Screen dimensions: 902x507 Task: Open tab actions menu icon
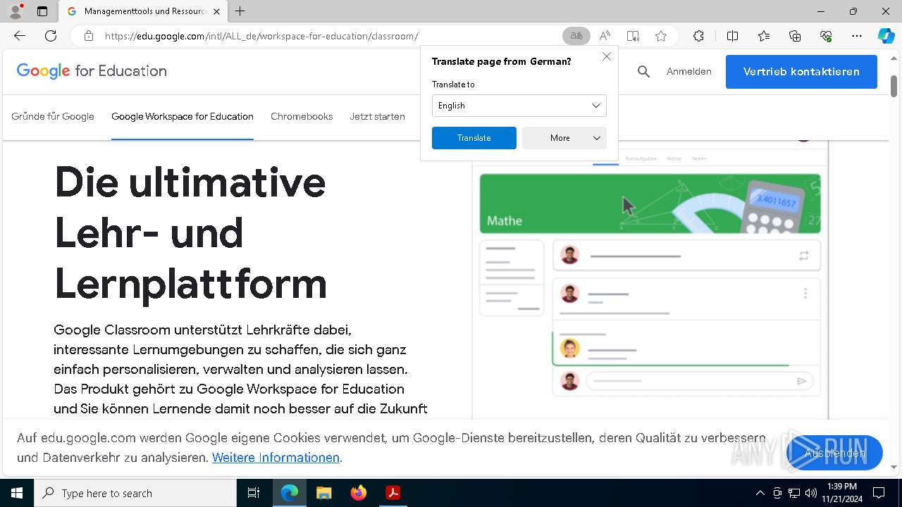pyautogui.click(x=42, y=11)
